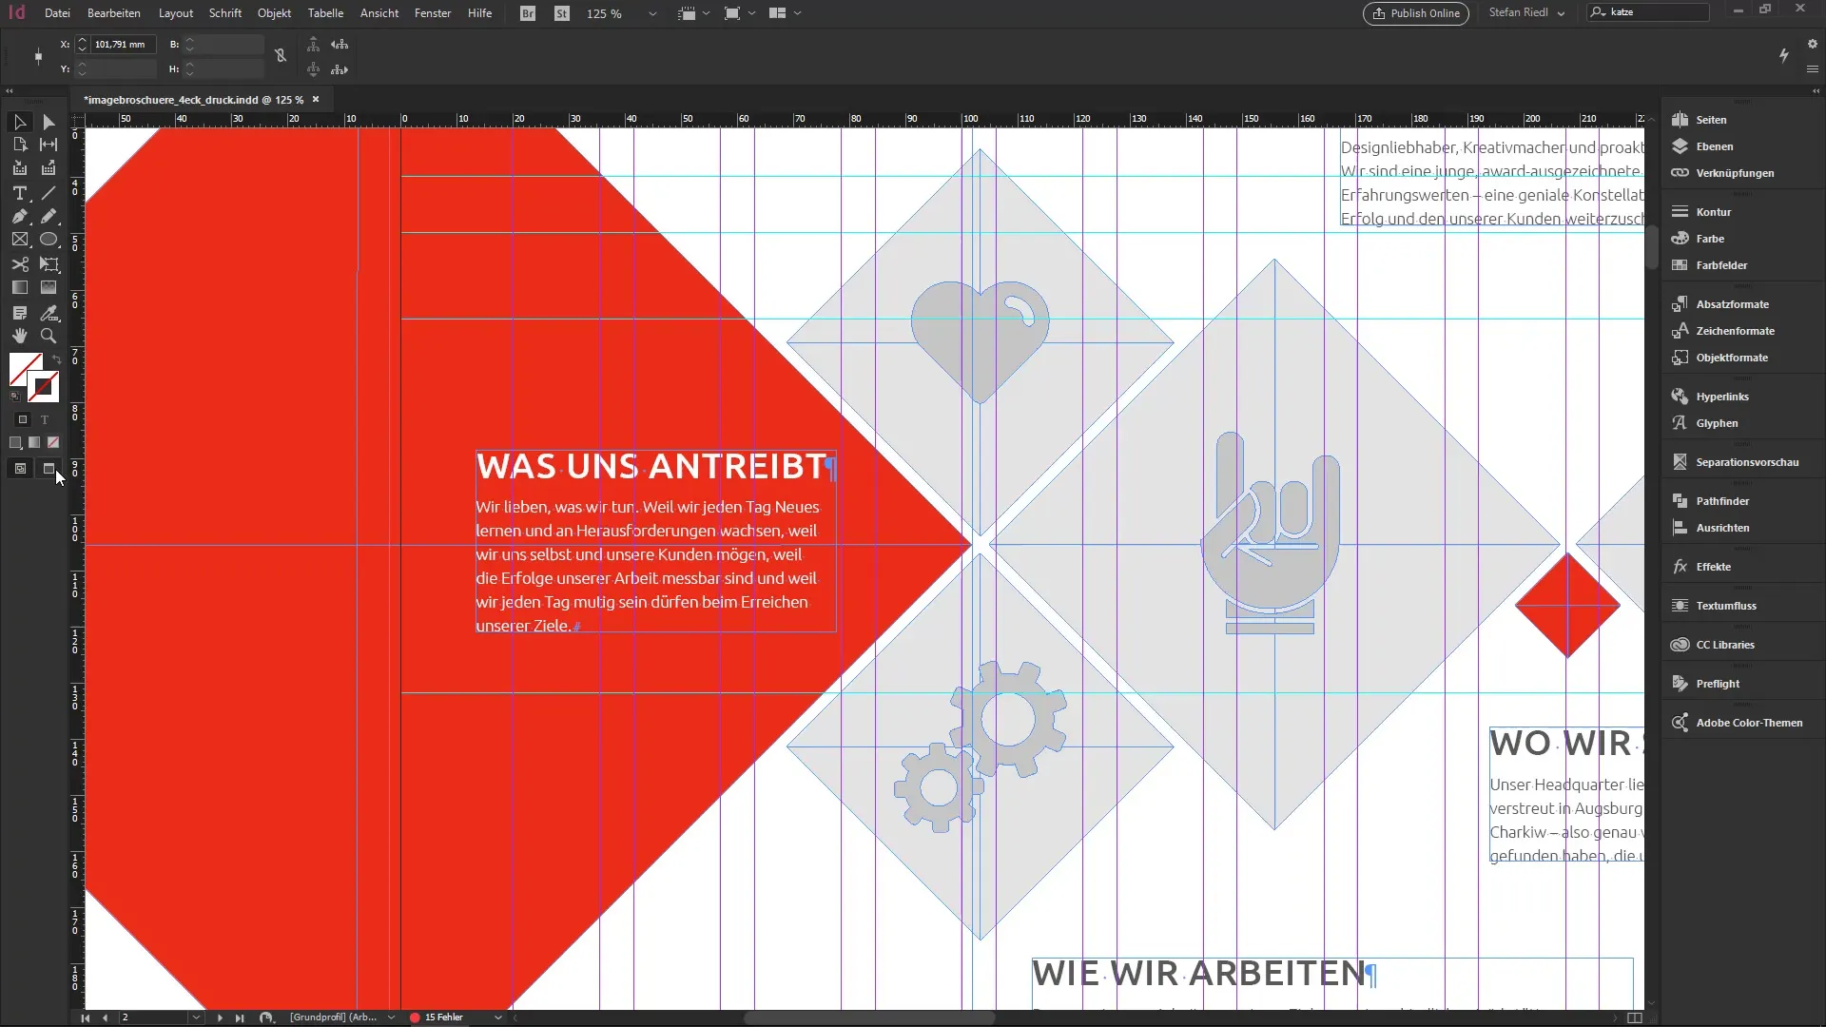Select the Rectangle Frame tool
This screenshot has height=1027, width=1826.
19,240
